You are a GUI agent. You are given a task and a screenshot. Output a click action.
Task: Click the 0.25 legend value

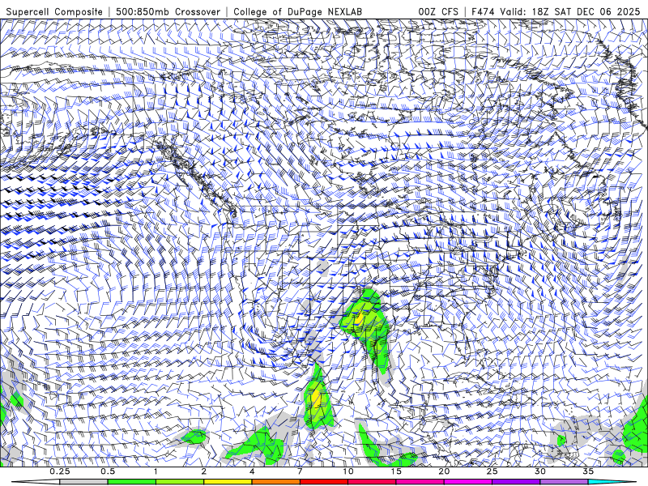coord(60,471)
